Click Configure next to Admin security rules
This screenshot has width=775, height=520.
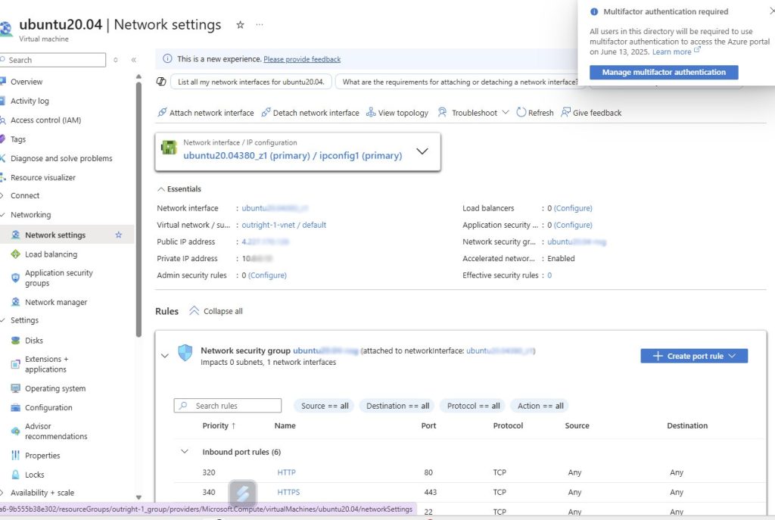(267, 276)
